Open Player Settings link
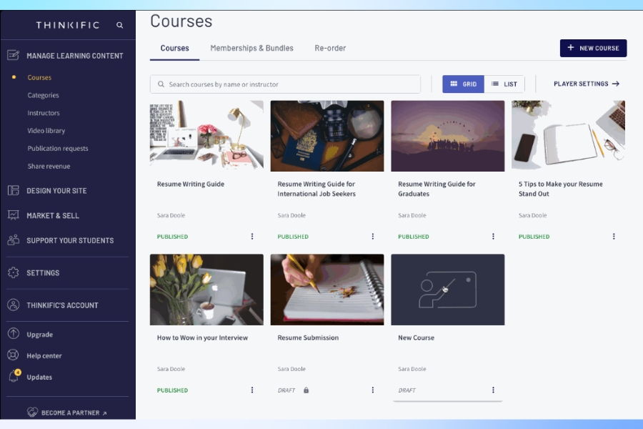The width and height of the screenshot is (643, 429). [x=587, y=84]
